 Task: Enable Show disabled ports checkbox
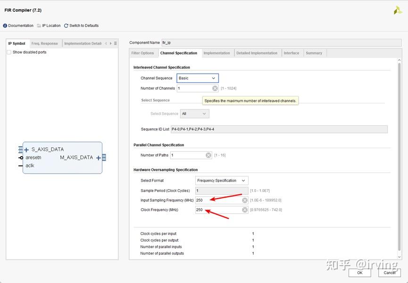pyautogui.click(x=9, y=52)
